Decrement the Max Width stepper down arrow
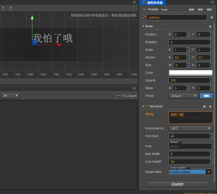Image resolution: width=217 pixels, height=194 pixels. [x=211, y=155]
